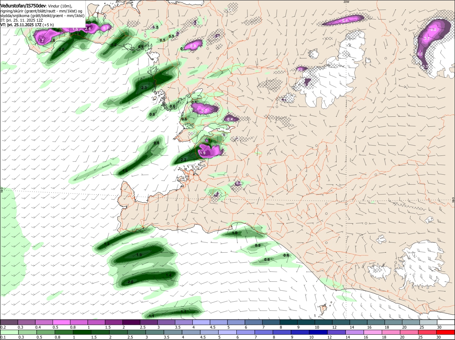455x340 pixels.
Task: Click the 1.7 snow value label
Action: pos(41,41)
